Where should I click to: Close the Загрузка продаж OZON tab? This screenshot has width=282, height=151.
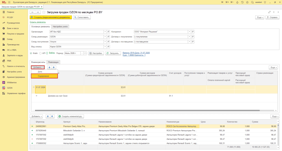pyautogui.click(x=42, y=7)
